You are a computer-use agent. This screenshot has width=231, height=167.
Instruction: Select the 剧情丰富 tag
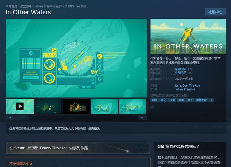click(201, 100)
